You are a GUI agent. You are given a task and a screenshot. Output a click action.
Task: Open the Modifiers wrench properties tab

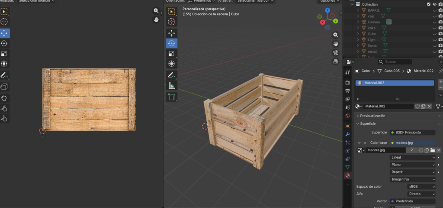point(347,134)
